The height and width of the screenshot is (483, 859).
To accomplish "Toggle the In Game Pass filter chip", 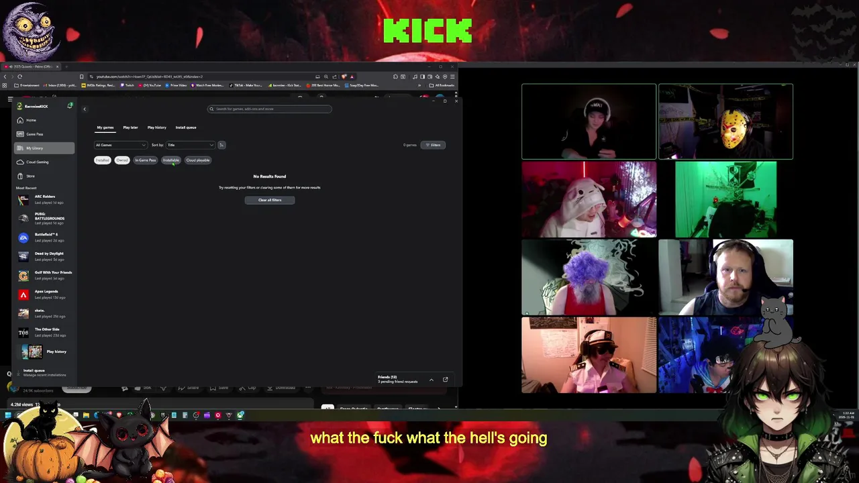I will coord(145,160).
